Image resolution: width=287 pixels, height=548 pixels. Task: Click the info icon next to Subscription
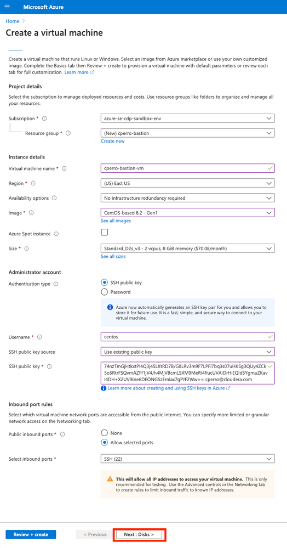pos(44,118)
